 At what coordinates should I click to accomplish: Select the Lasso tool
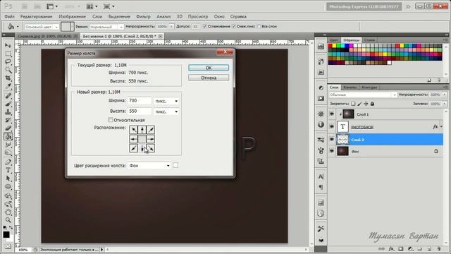click(8, 61)
